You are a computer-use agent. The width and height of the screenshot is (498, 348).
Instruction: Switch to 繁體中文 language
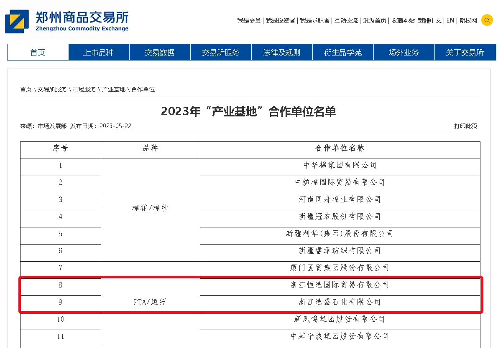430,20
